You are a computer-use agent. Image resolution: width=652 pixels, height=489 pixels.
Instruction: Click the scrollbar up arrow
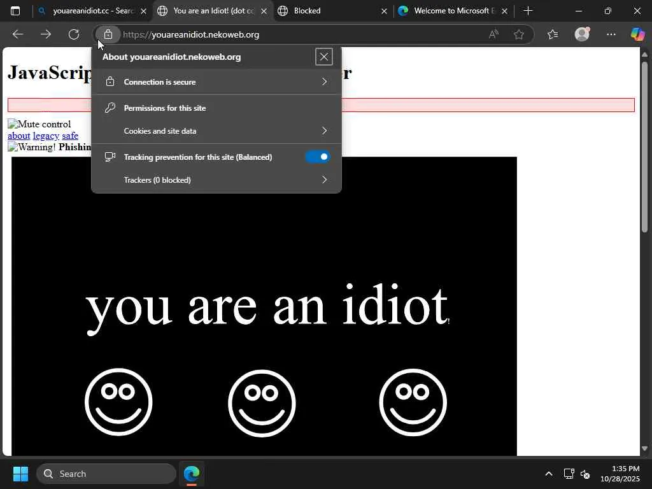644,54
